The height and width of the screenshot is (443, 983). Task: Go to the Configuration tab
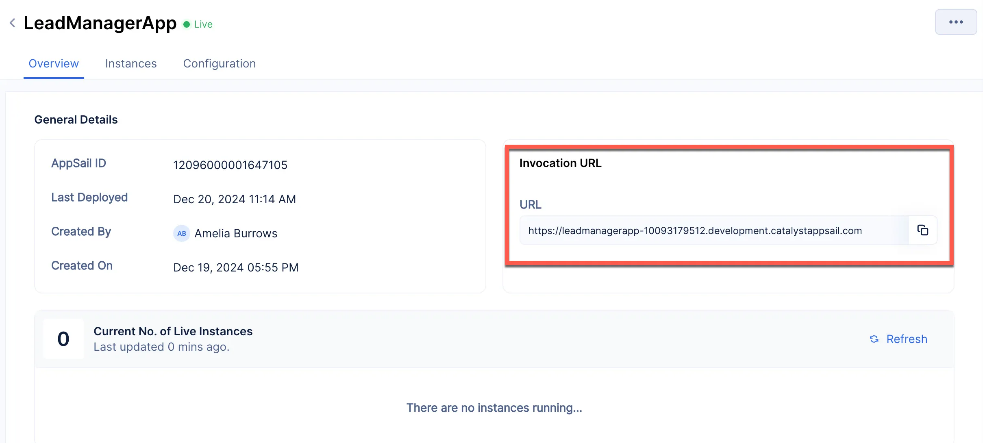(220, 63)
